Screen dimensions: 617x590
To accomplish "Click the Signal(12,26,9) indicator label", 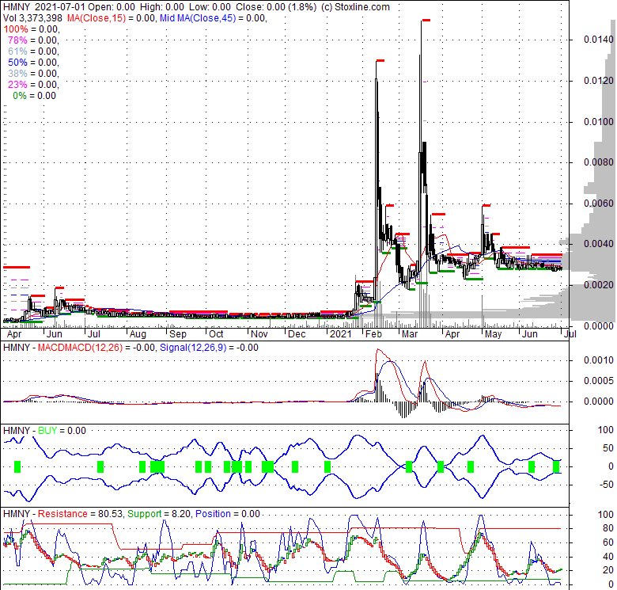I will point(193,348).
